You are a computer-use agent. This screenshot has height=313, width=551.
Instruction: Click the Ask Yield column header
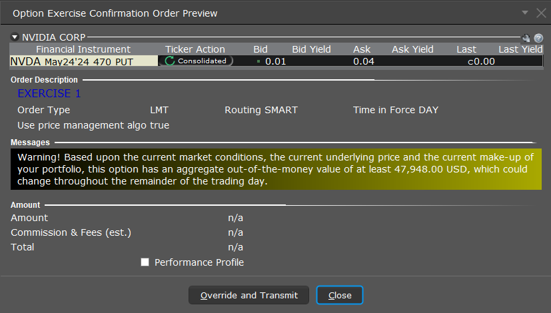(412, 49)
